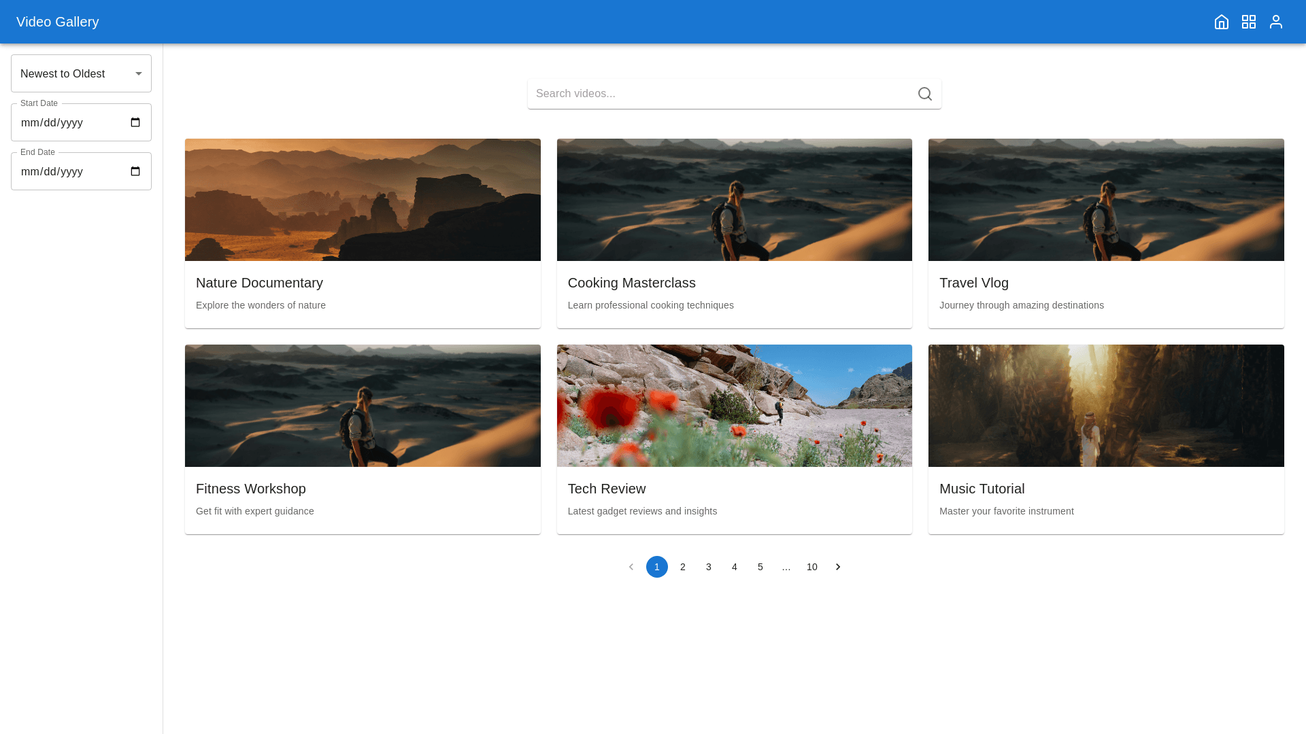Go to next page arrow
Viewport: 1306px width, 734px height.
coord(837,567)
